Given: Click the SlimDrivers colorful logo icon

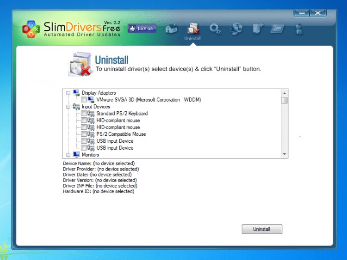Looking at the screenshot, I should point(31,29).
